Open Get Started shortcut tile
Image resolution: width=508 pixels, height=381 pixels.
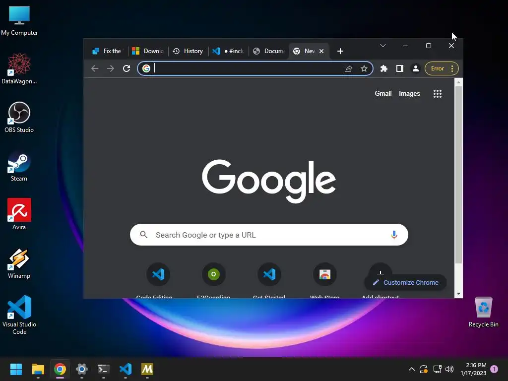[x=269, y=281]
